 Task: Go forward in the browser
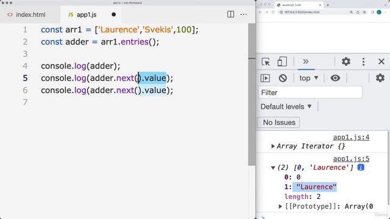tap(266, 12)
